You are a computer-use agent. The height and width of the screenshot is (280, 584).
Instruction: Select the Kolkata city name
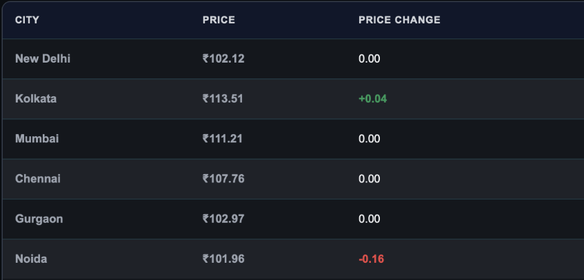click(x=36, y=99)
